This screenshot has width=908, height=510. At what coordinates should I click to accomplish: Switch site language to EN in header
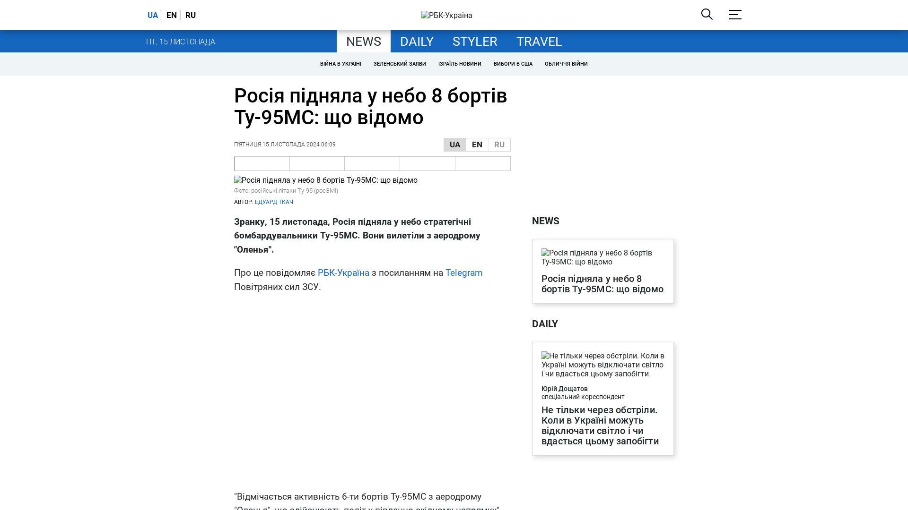pos(172,15)
